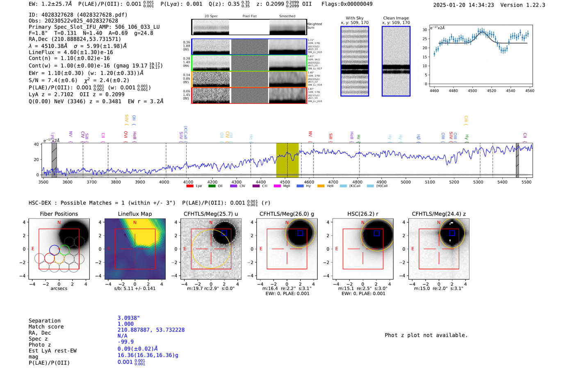Click the Obs: 20230522v025_4028327628 line

73,21
